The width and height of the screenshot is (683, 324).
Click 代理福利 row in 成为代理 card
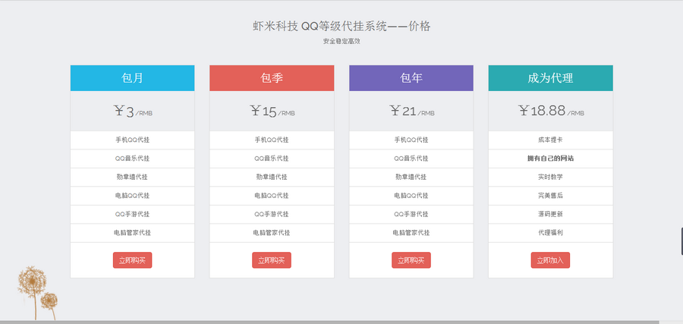click(x=551, y=233)
